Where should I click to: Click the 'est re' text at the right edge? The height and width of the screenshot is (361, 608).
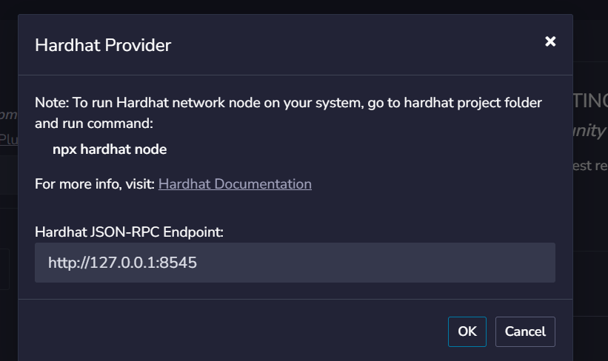(x=590, y=166)
